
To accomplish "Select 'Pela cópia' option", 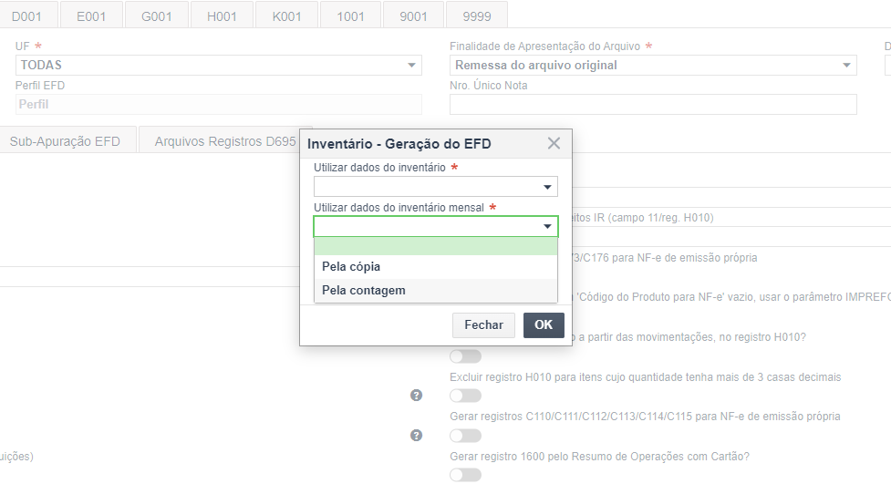I will coord(436,266).
